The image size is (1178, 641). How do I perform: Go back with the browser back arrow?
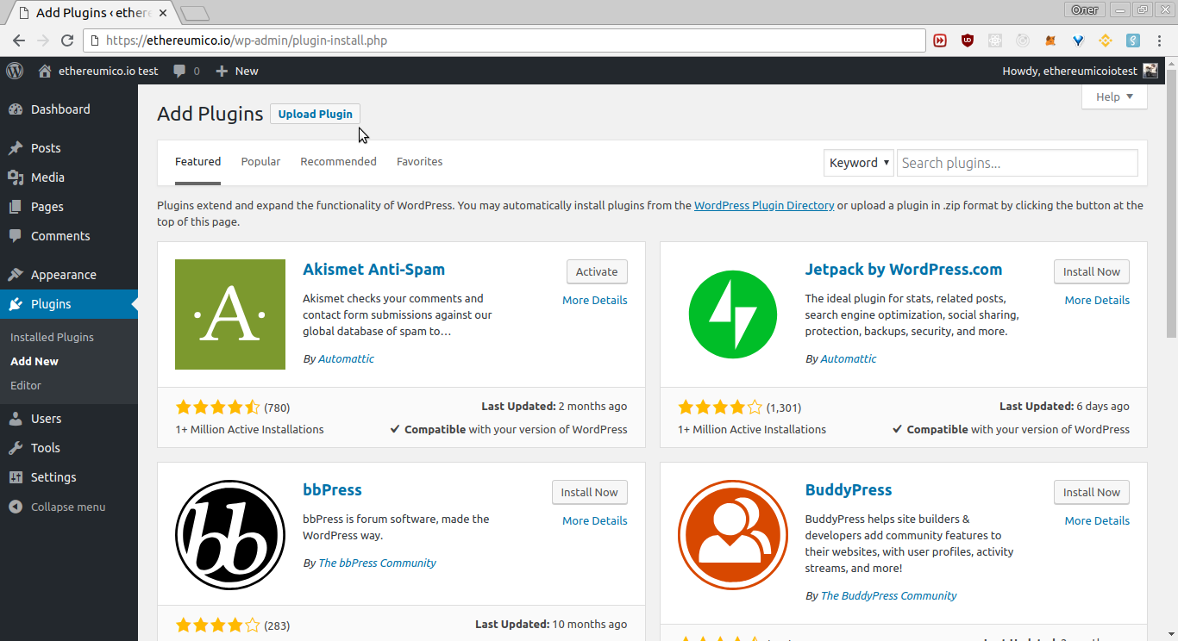[18, 40]
